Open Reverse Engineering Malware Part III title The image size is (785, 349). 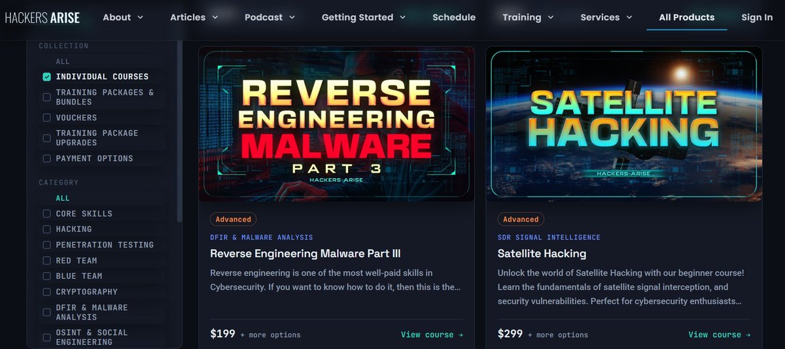point(305,254)
